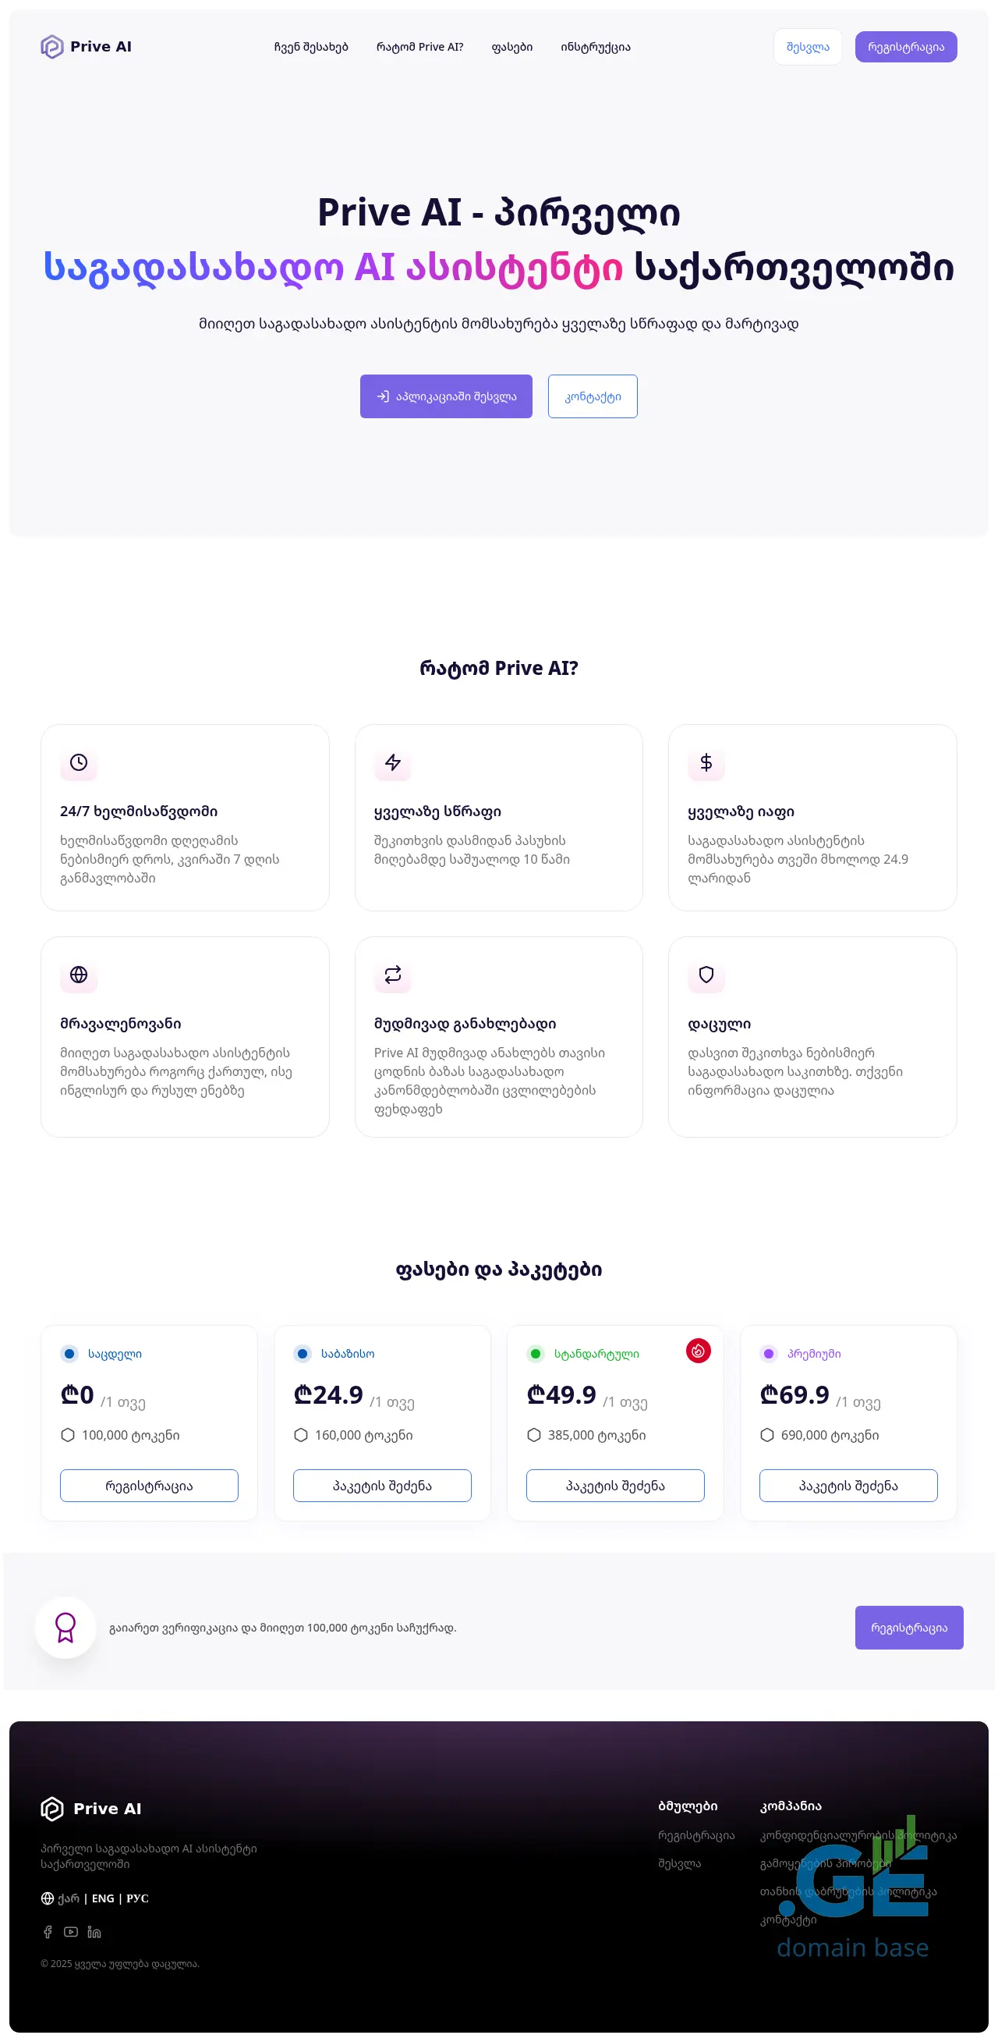998x2042 pixels.
Task: Click the კონტაქტი button in hero section
Action: tap(593, 396)
